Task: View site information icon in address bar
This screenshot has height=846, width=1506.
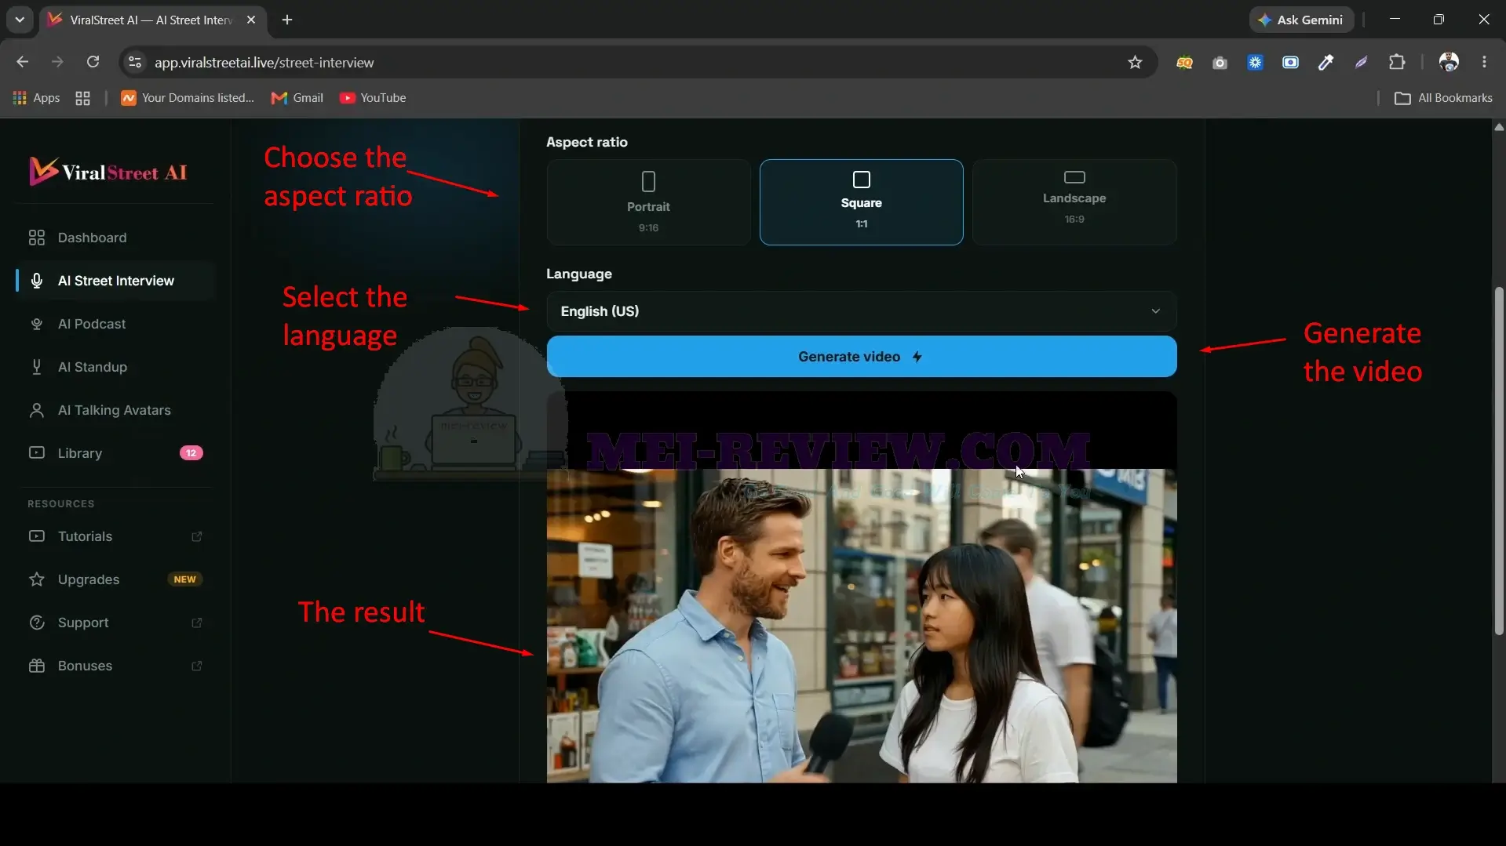Action: [x=135, y=62]
